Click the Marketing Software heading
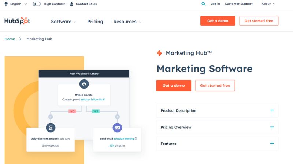 [204, 69]
